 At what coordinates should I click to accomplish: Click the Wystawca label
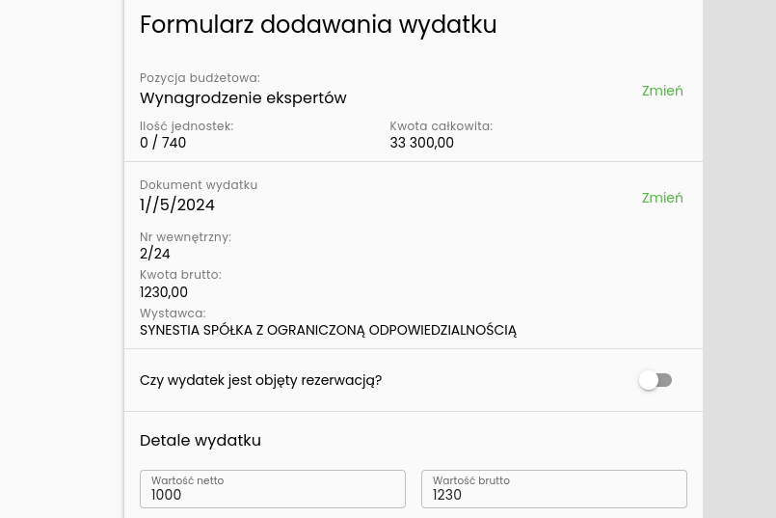(173, 314)
